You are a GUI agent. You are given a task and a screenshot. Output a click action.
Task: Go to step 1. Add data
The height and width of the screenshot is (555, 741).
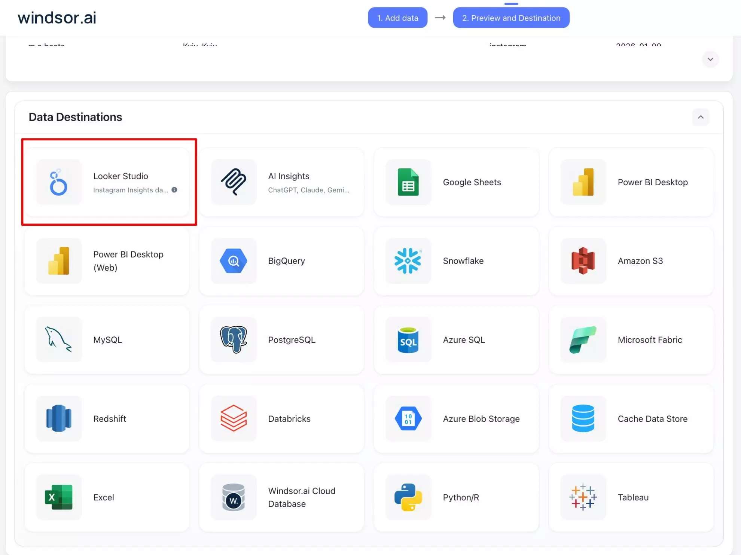(397, 18)
